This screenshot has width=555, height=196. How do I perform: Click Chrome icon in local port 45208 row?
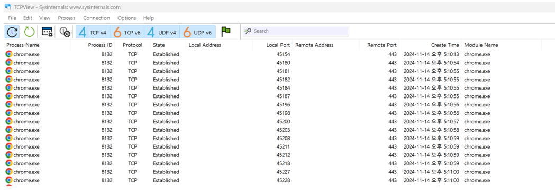coord(9,138)
